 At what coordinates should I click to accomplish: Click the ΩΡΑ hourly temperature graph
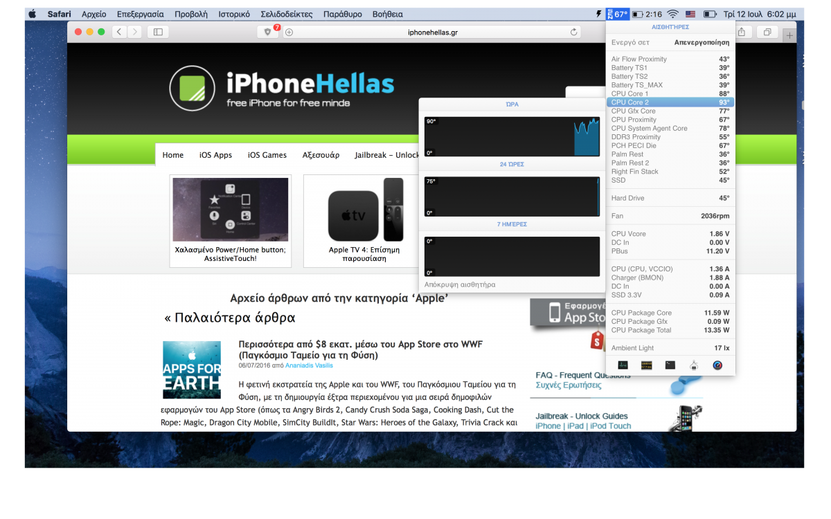click(512, 136)
